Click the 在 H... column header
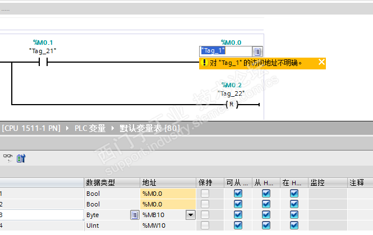Viewport: 373px width, 235px height. coord(294,182)
